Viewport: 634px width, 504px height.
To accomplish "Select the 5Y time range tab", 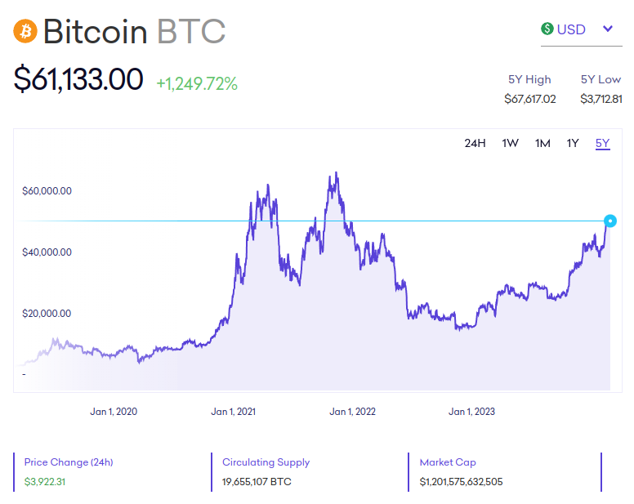I will [602, 144].
